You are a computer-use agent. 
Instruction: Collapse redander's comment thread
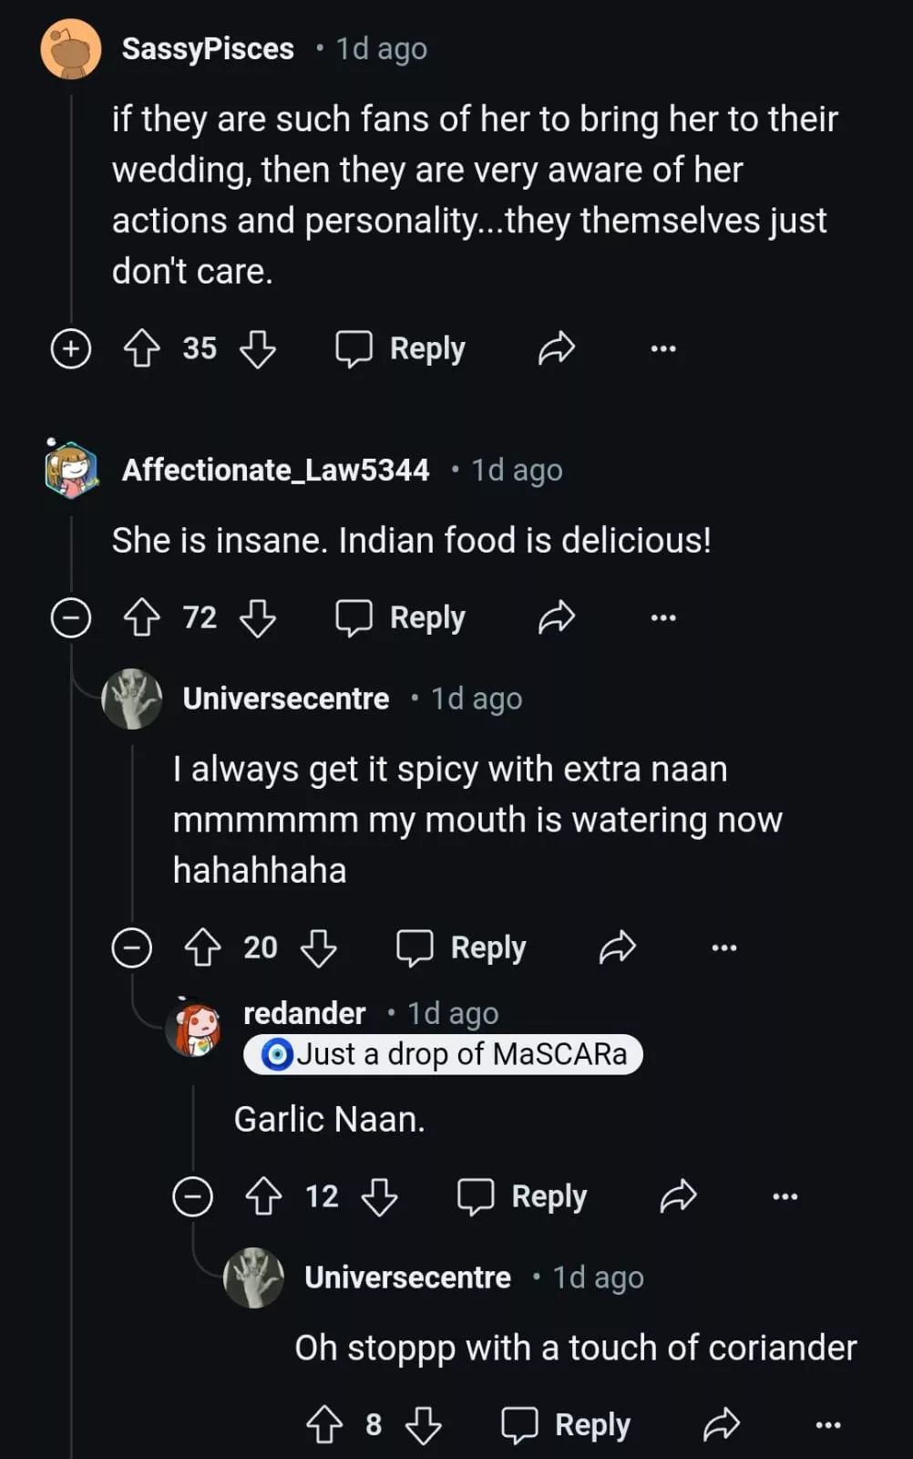tap(193, 1195)
